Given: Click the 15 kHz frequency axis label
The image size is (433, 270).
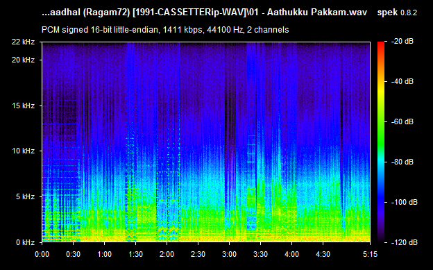Looking at the screenshot, I should coord(23,106).
